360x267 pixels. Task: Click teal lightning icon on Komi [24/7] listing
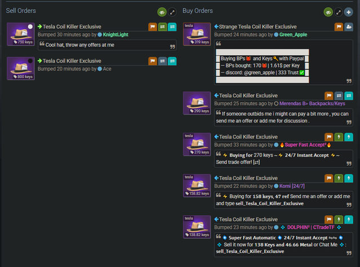349,178
